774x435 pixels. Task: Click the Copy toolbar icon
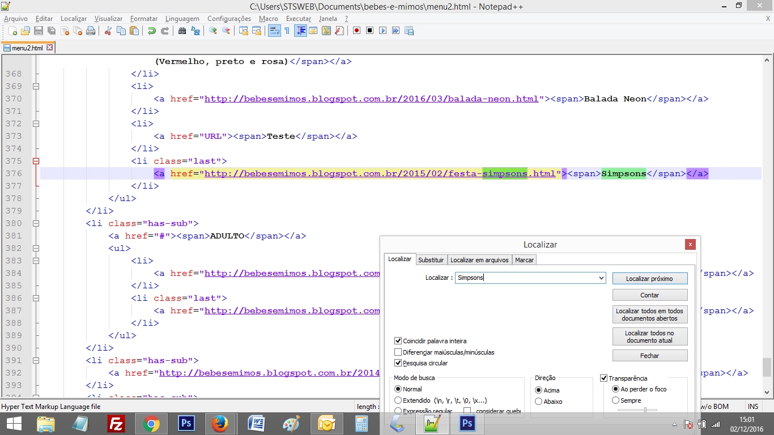click(x=121, y=31)
